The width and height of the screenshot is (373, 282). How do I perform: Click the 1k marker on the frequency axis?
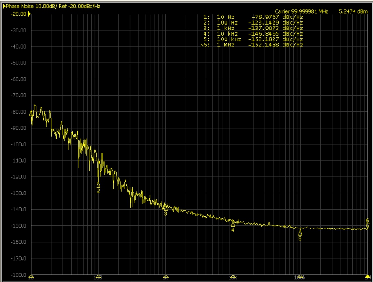click(165, 277)
